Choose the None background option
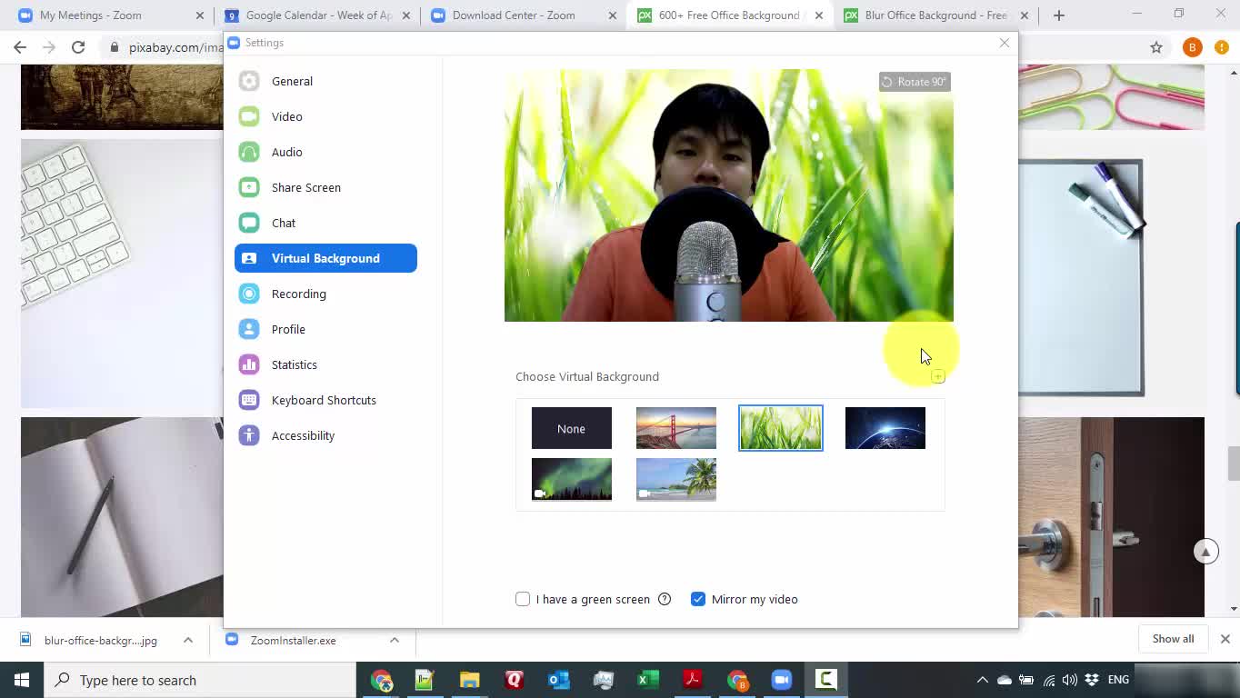Image resolution: width=1240 pixels, height=698 pixels. pyautogui.click(x=572, y=428)
